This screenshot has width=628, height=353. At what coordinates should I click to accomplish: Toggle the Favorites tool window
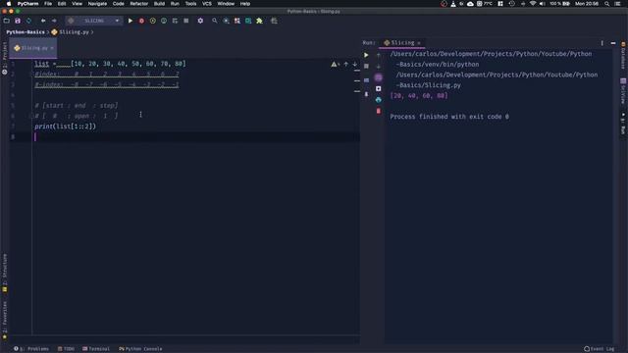4,321
